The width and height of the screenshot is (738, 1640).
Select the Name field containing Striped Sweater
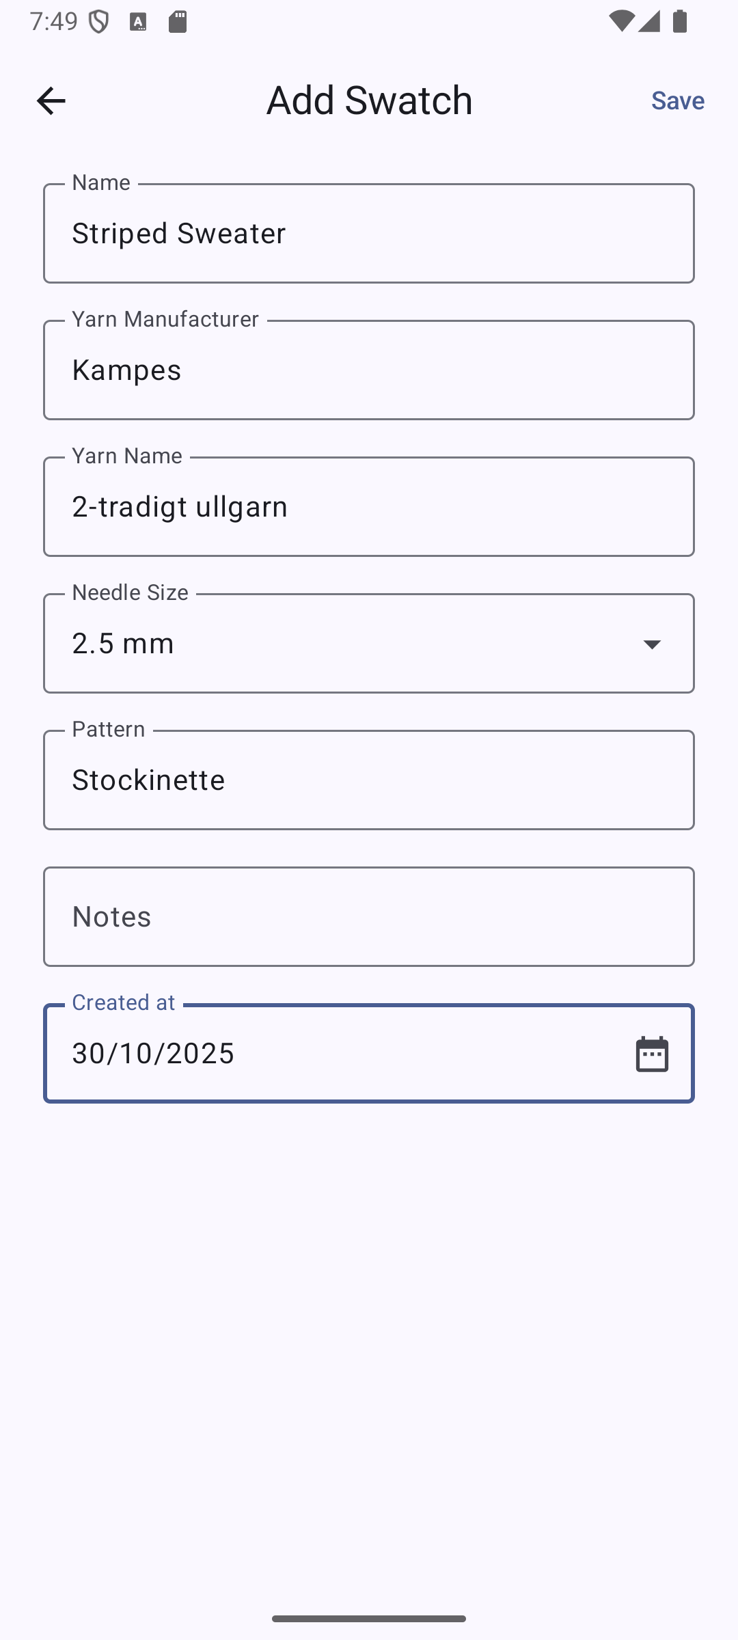(369, 233)
